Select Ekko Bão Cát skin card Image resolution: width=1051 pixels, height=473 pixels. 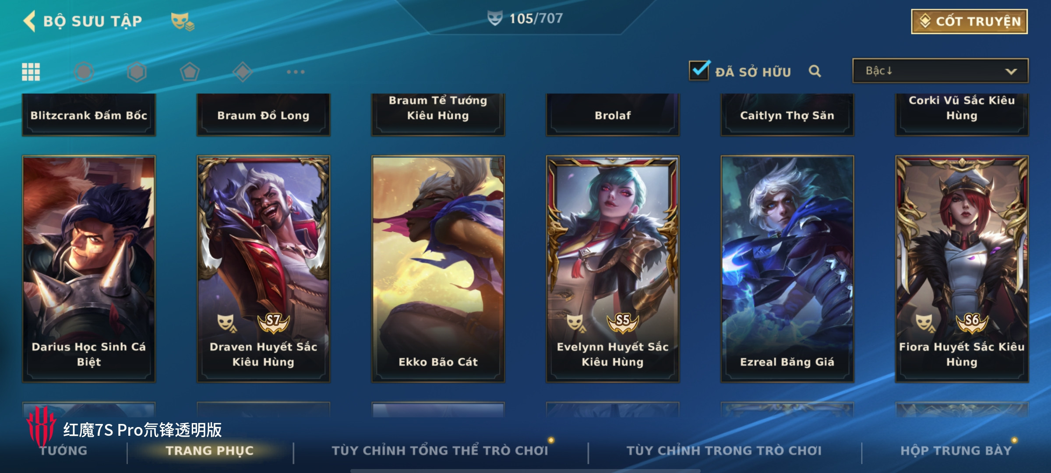[438, 269]
